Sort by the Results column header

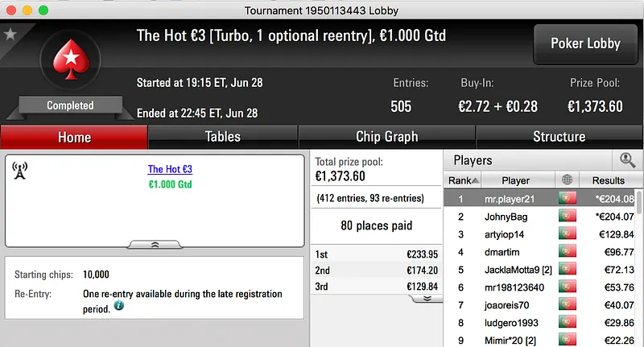pyautogui.click(x=608, y=180)
